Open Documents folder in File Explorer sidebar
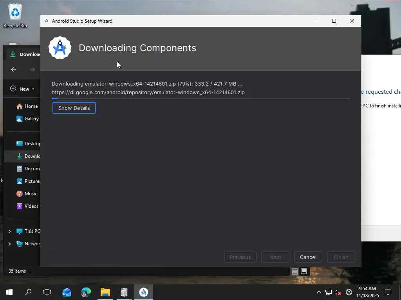Image resolution: width=401 pixels, height=300 pixels. pos(28,169)
